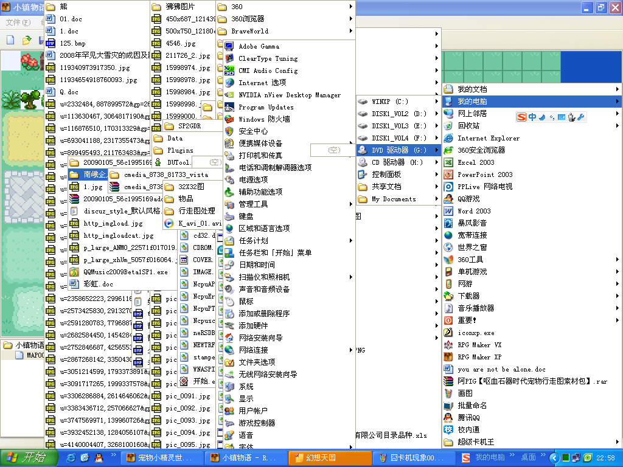This screenshot has width=623, height=467.
Task: Expand the 360工具 submenu arrow
Action: (x=618, y=260)
